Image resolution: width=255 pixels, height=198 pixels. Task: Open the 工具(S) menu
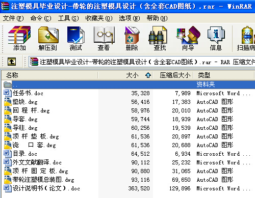[68, 18]
